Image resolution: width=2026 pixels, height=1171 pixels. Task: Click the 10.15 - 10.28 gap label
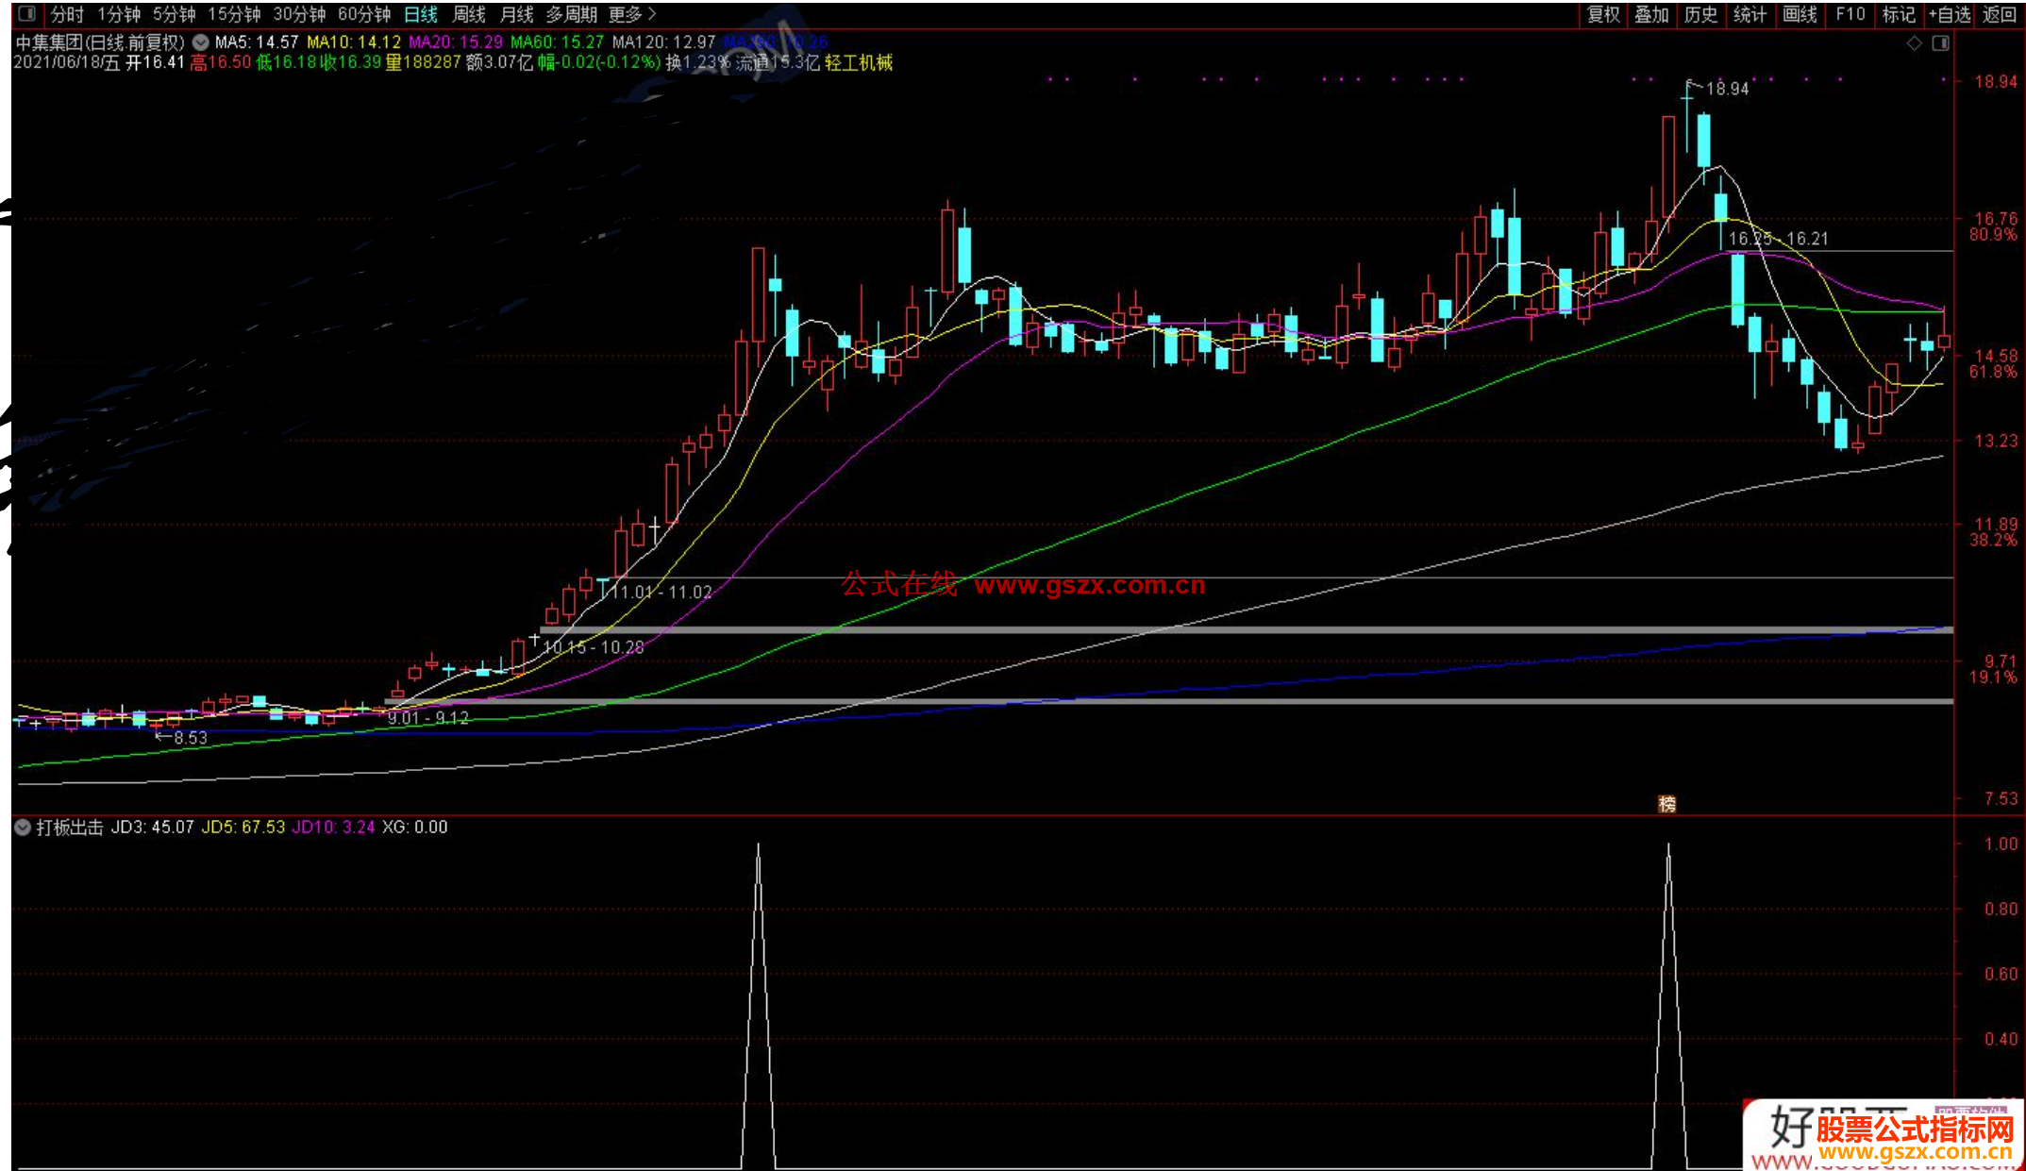(x=594, y=647)
